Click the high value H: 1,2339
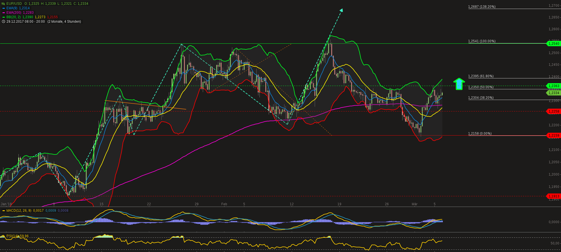The image size is (561, 252). [48, 4]
